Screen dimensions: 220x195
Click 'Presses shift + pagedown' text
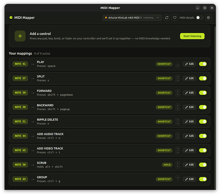(x=55, y=95)
